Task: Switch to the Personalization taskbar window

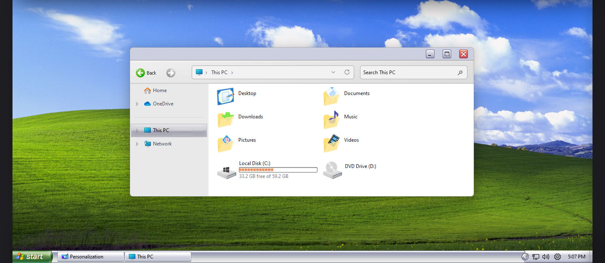Action: 90,256
